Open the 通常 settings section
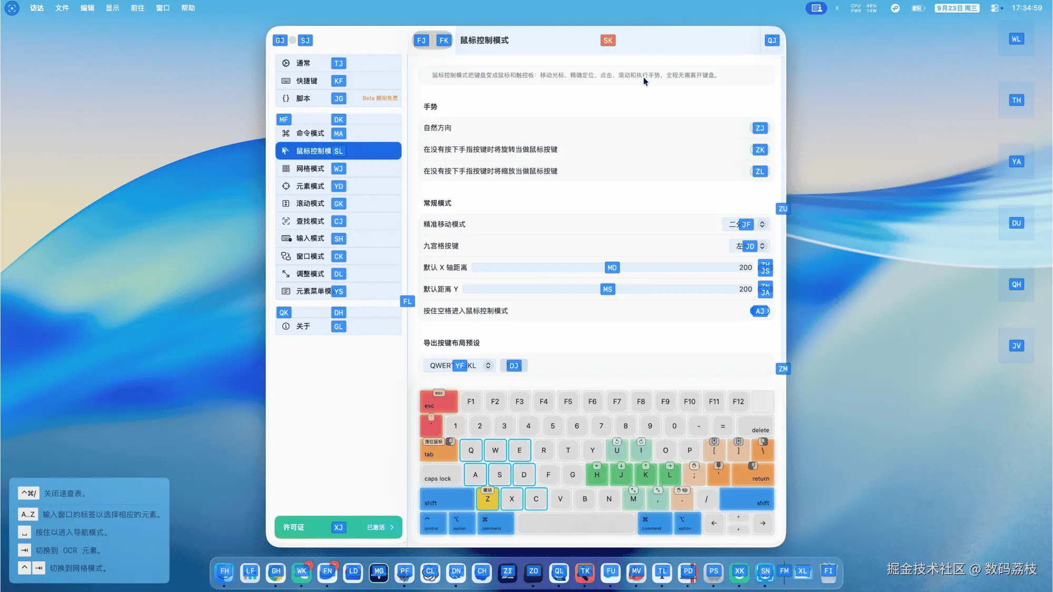Screen dimensions: 1053x592 coord(338,63)
